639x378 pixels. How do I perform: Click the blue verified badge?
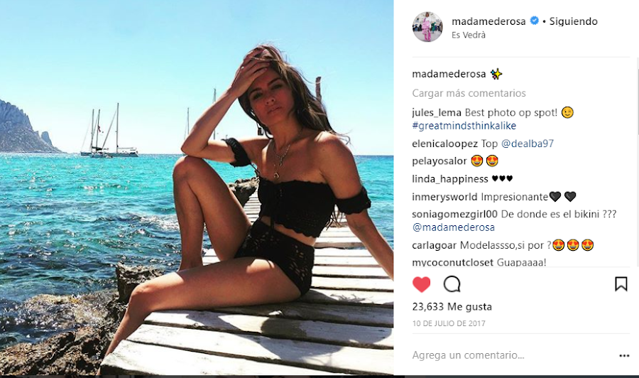point(534,21)
